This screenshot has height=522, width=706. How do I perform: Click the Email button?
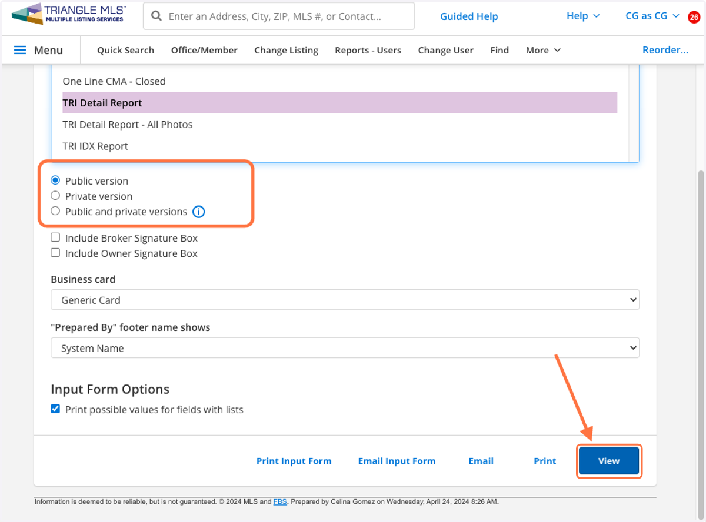481,461
